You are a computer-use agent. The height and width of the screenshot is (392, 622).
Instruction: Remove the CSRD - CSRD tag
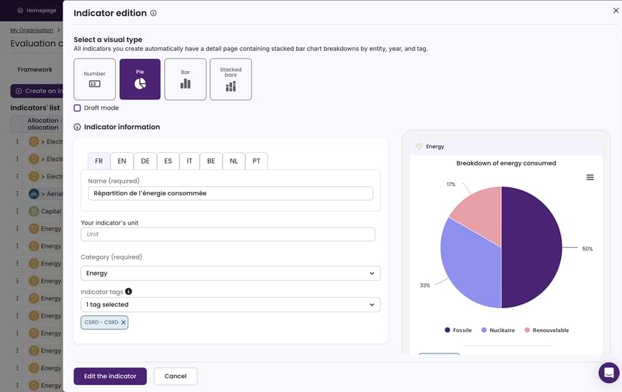124,323
